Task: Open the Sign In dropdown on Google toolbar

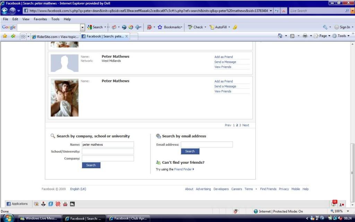Action: point(352,27)
